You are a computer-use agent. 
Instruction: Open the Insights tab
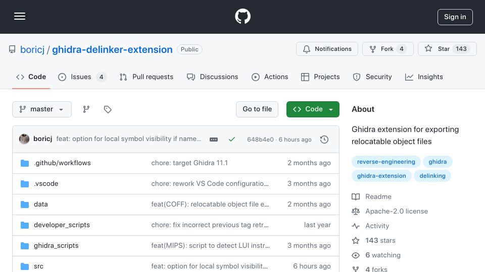point(424,77)
